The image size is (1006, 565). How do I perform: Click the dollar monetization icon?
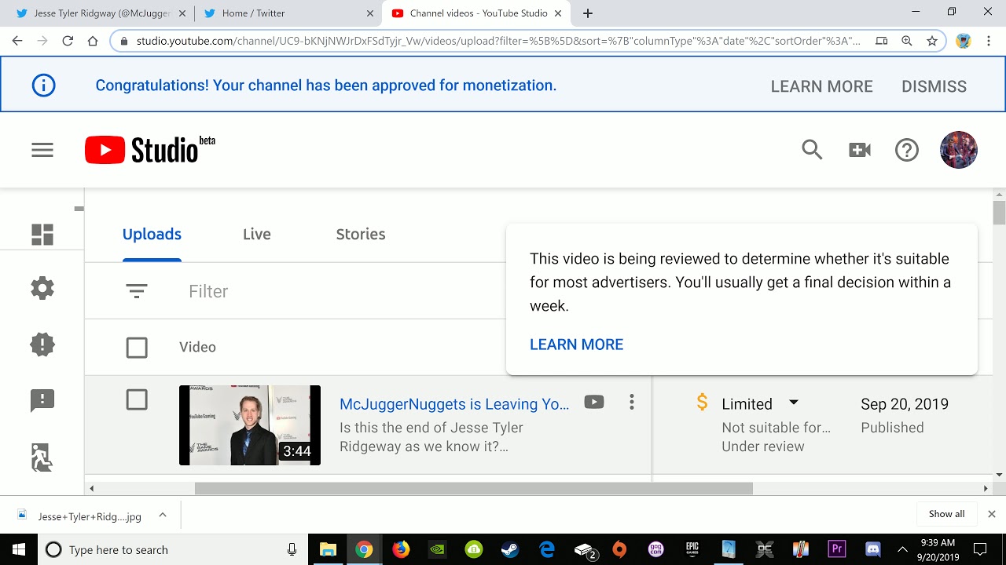click(x=702, y=403)
